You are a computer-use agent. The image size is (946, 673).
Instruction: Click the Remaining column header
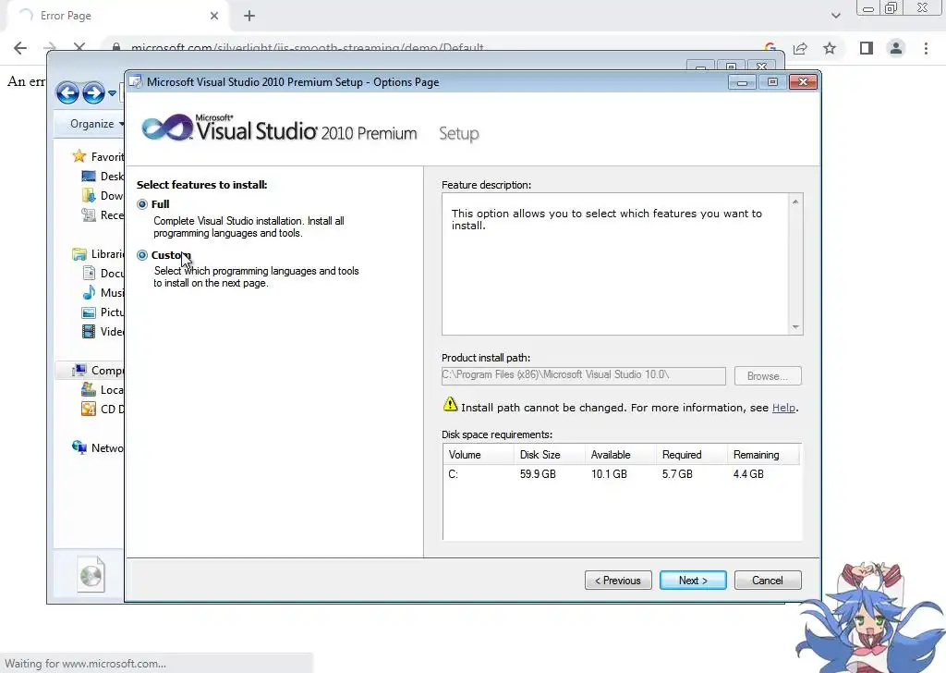763,455
